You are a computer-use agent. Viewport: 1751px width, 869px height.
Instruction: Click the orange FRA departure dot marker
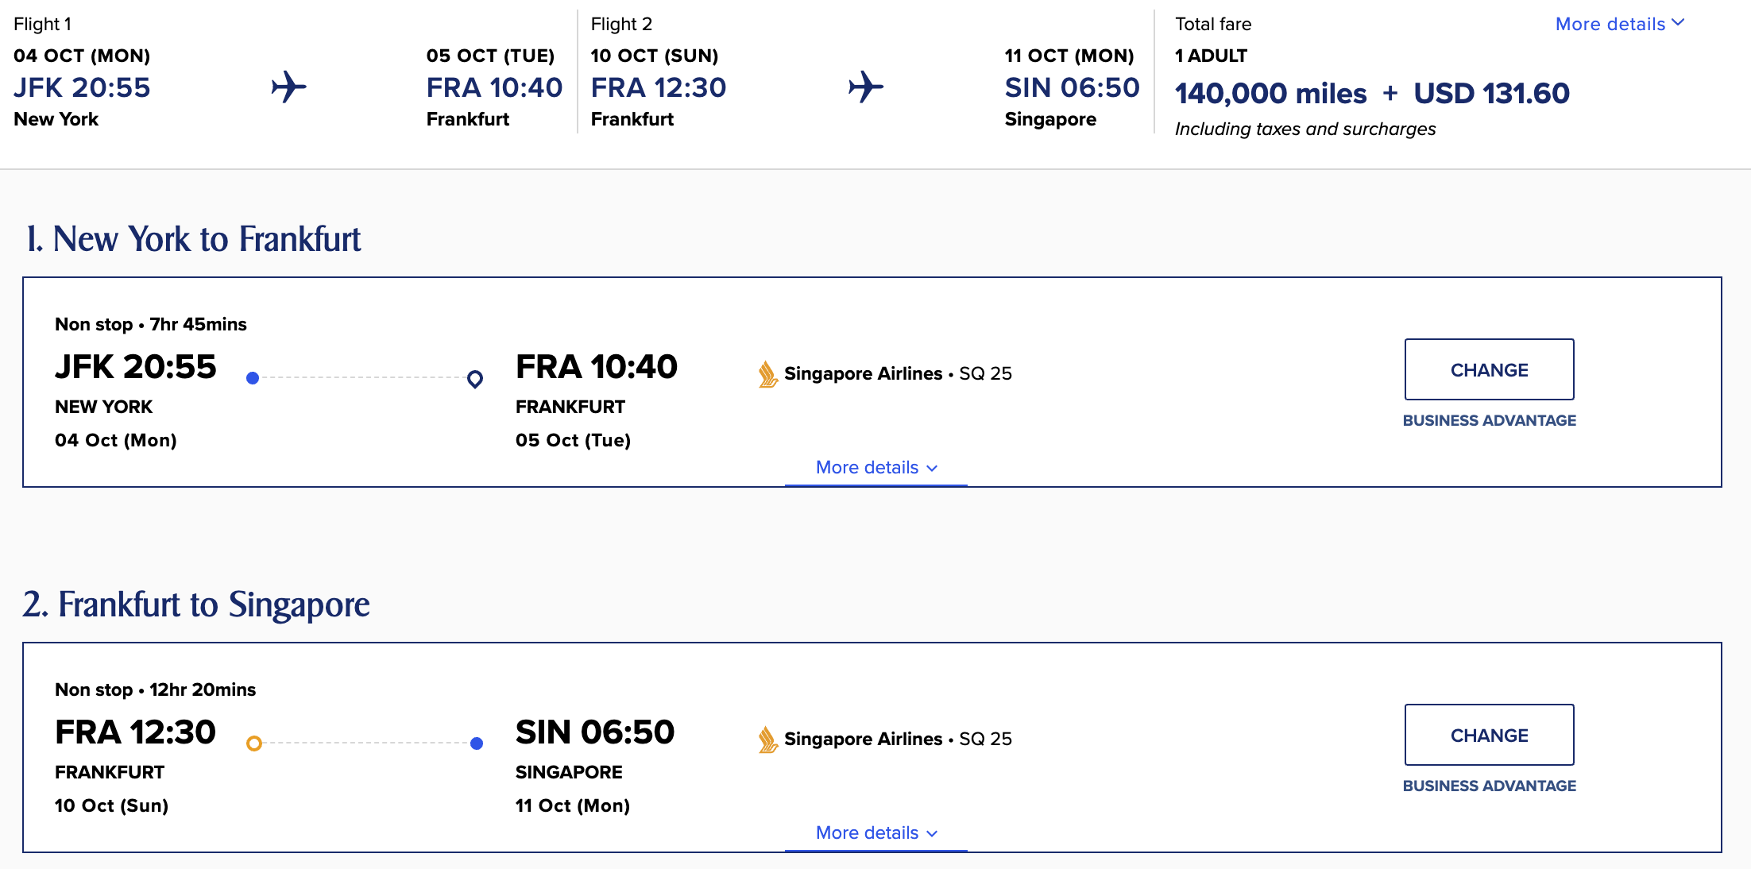click(x=254, y=744)
